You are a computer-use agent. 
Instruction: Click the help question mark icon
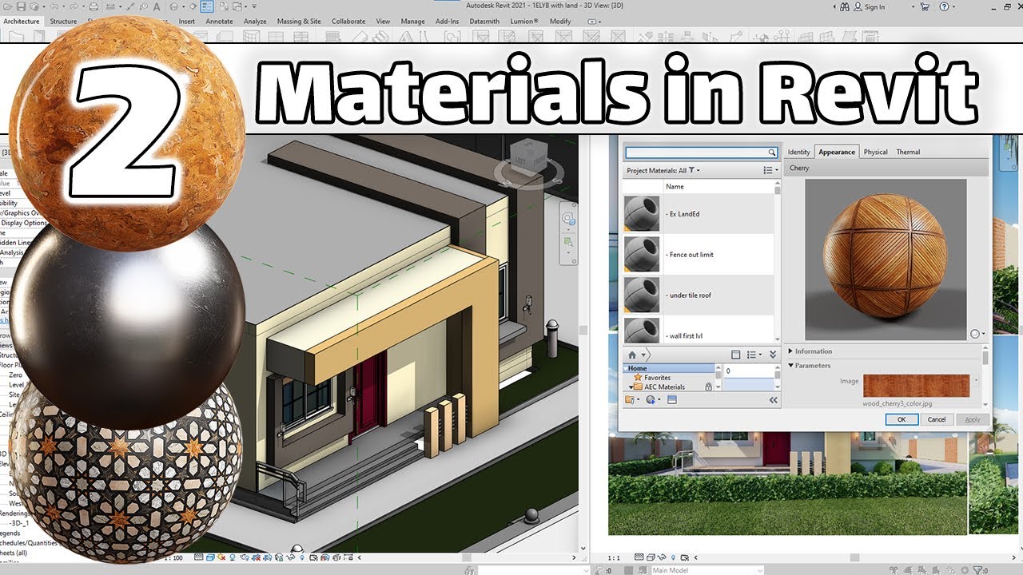point(944,6)
